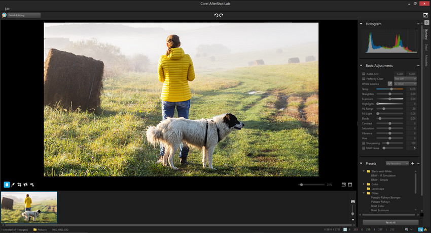Pin the Presets panel

[x=418, y=163]
